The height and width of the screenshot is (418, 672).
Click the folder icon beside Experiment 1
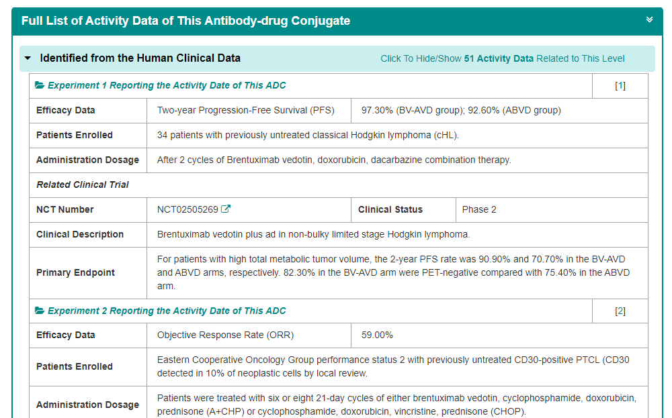[x=40, y=86]
